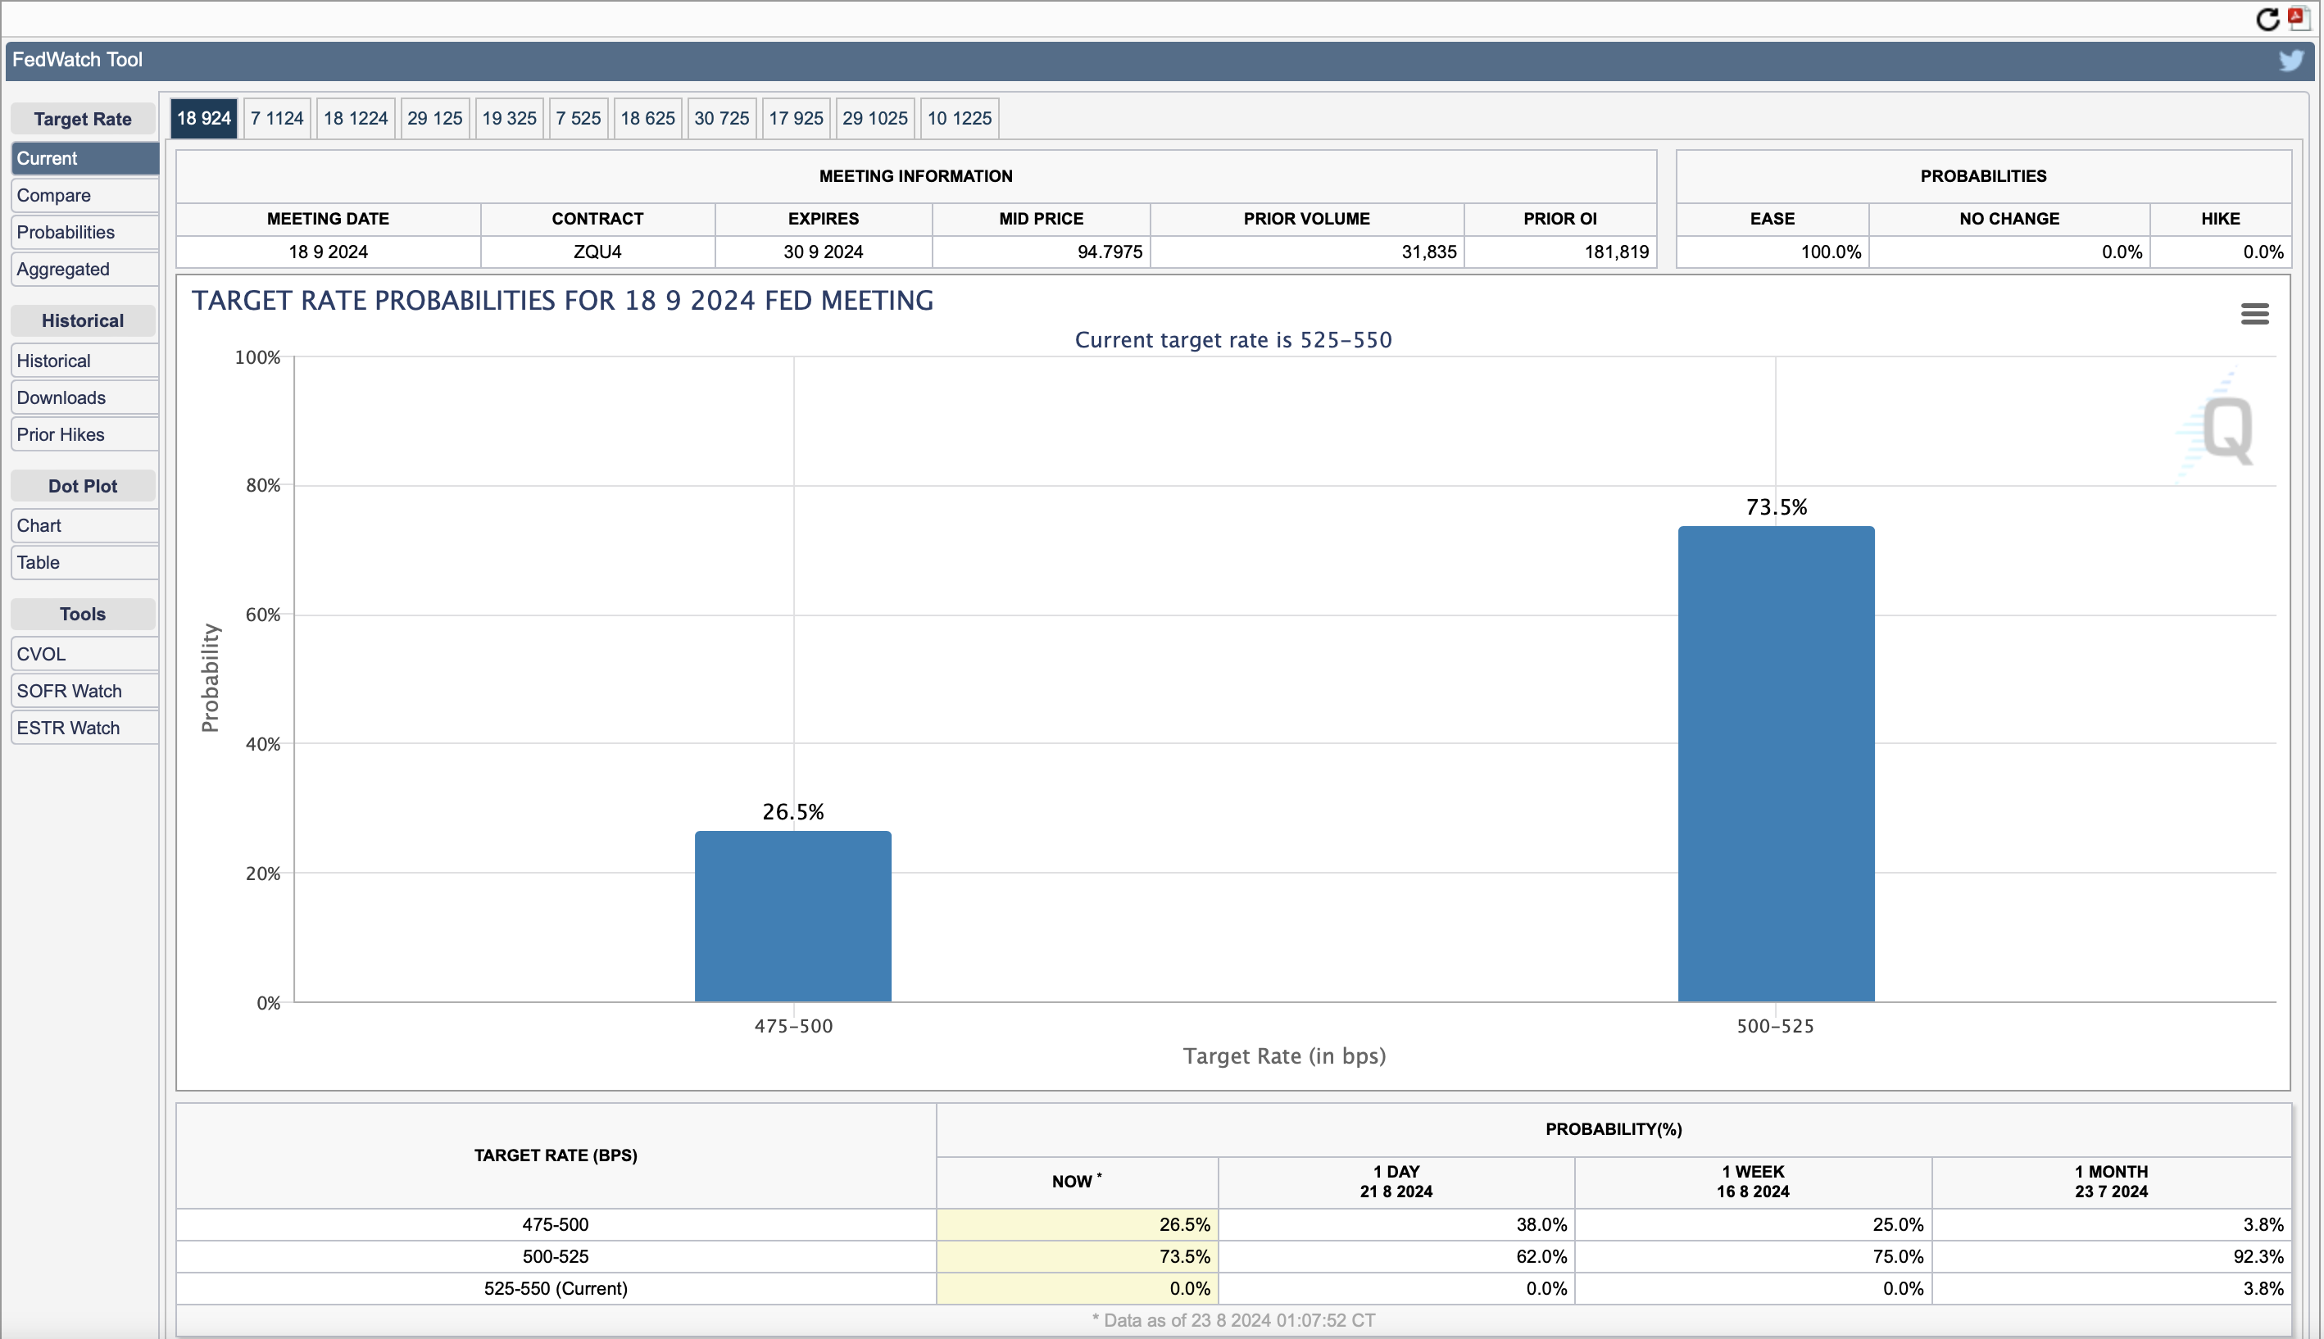Viewport: 2324px width, 1339px height.
Task: Click the EASE probability 100.0% cell
Action: pyautogui.click(x=1773, y=252)
